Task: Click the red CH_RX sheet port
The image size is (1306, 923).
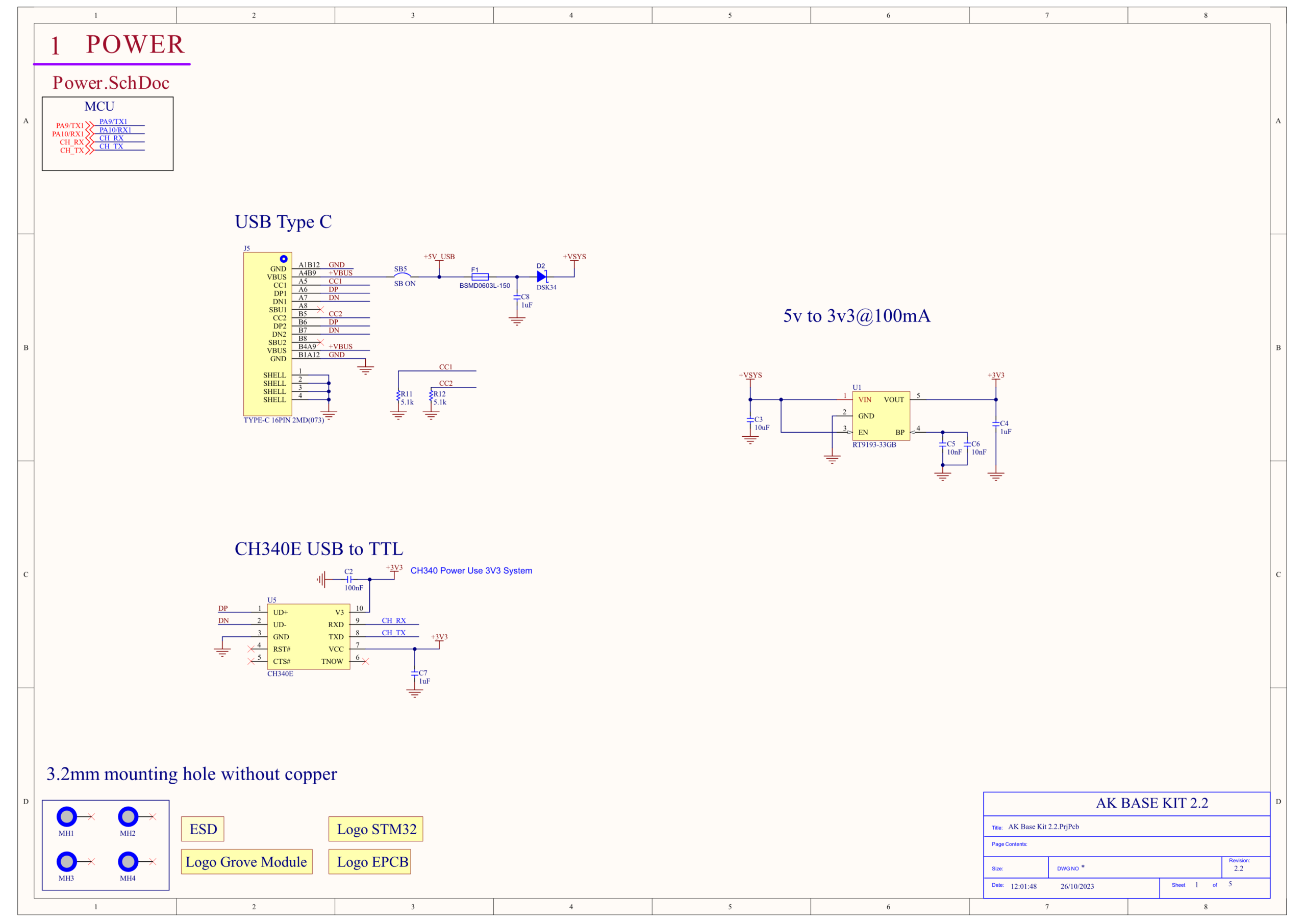Action: click(76, 142)
